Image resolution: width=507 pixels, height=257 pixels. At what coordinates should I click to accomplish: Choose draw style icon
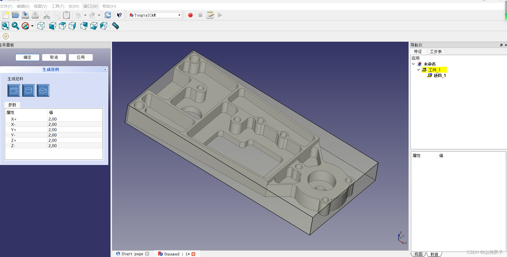coord(25,26)
